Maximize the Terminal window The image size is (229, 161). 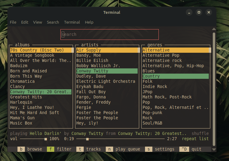(199, 12)
